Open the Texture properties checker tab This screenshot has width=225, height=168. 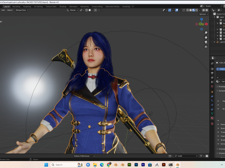pos(212,124)
